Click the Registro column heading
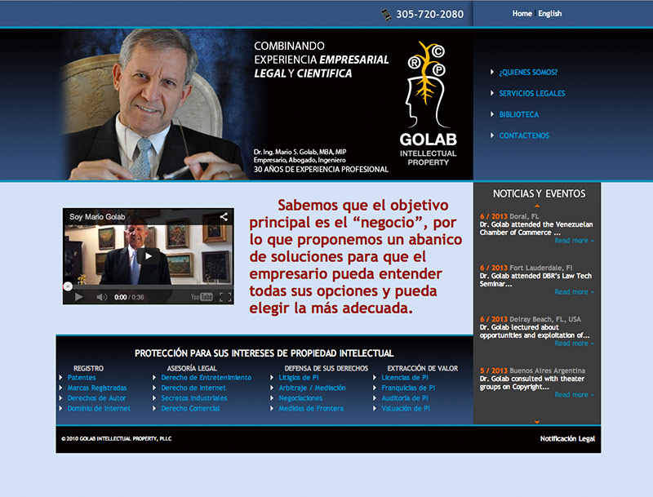 (88, 368)
